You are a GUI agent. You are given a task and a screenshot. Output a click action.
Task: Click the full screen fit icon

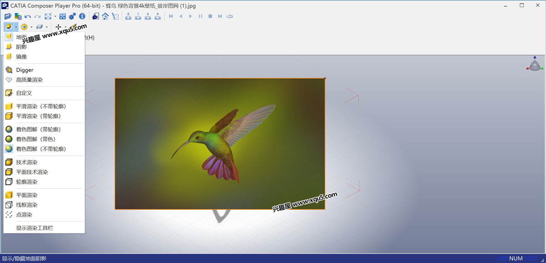click(x=47, y=16)
